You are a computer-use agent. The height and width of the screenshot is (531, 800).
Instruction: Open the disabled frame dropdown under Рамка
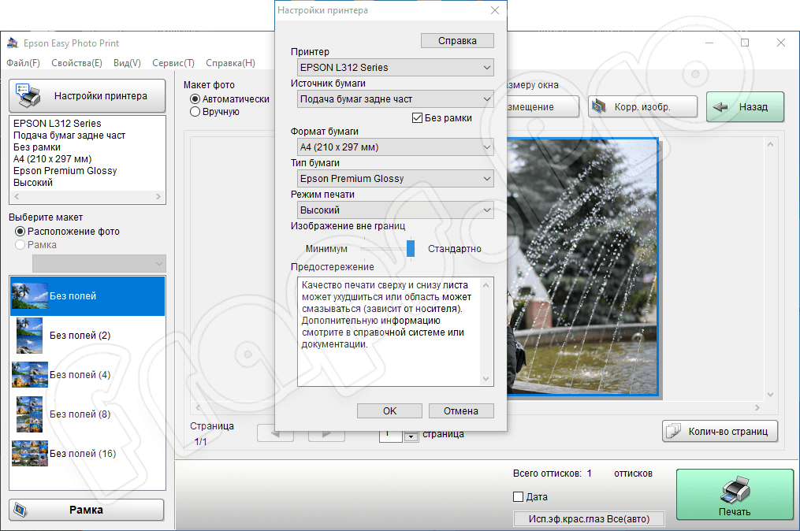point(99,264)
